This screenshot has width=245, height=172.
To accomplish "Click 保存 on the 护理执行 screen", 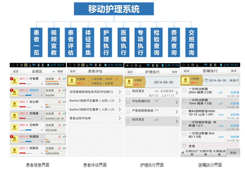I will click(x=175, y=72).
